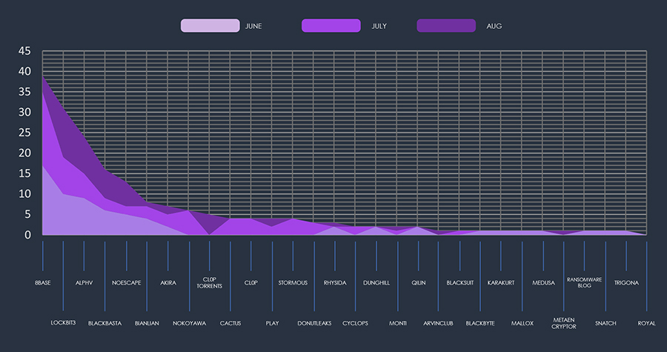Click the 30 y-axis value
Screen dimensions: 667x352
pyautogui.click(x=24, y=112)
